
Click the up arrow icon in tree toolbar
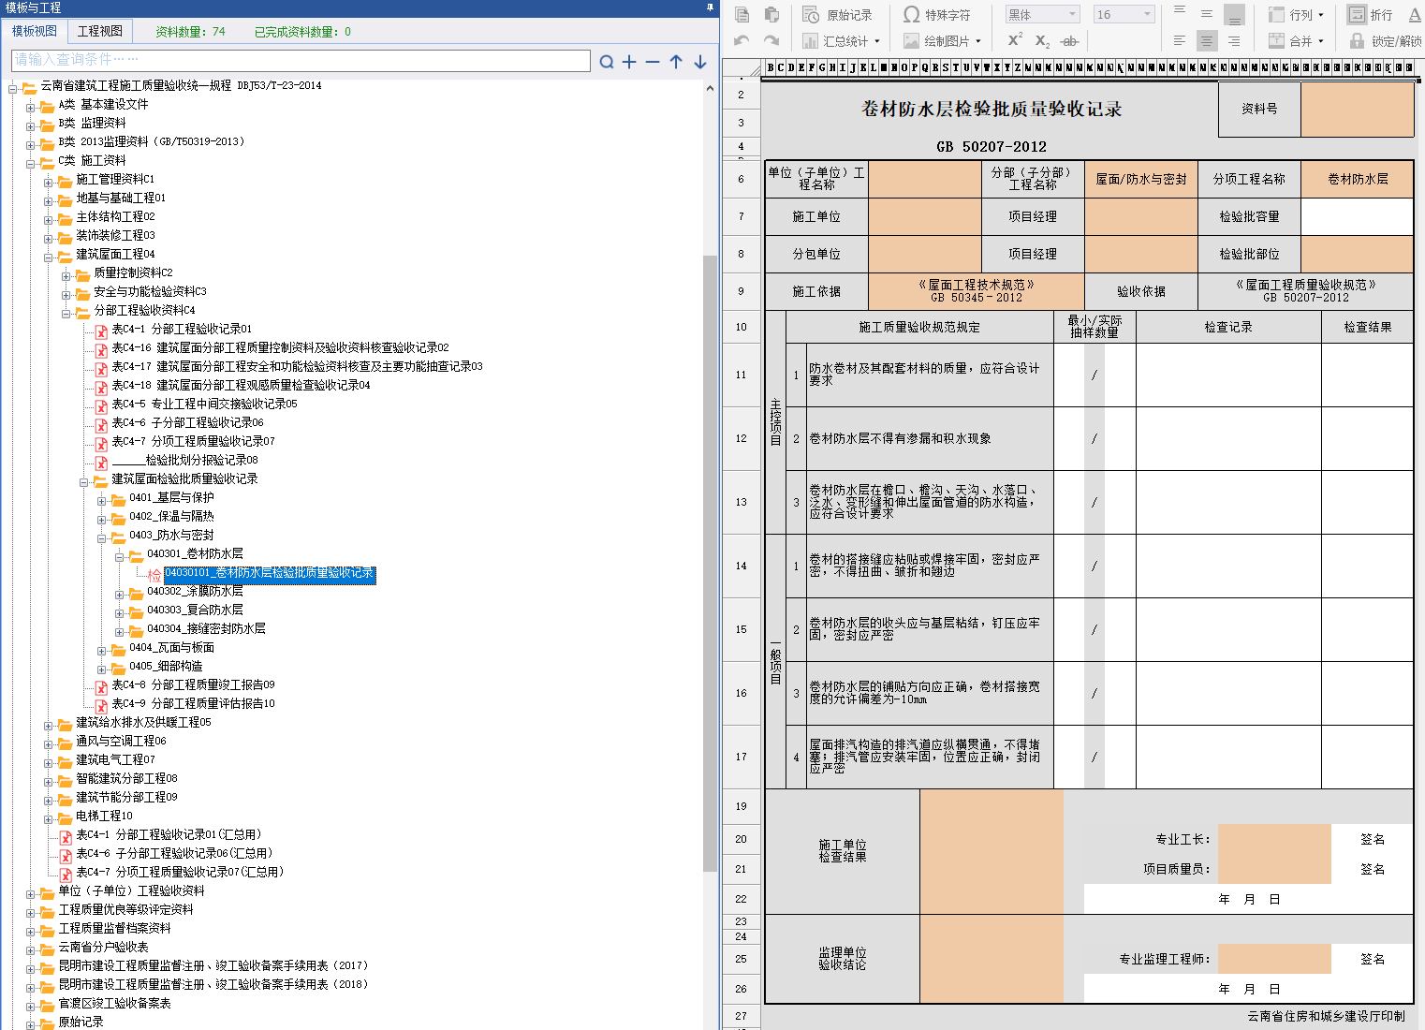click(676, 62)
